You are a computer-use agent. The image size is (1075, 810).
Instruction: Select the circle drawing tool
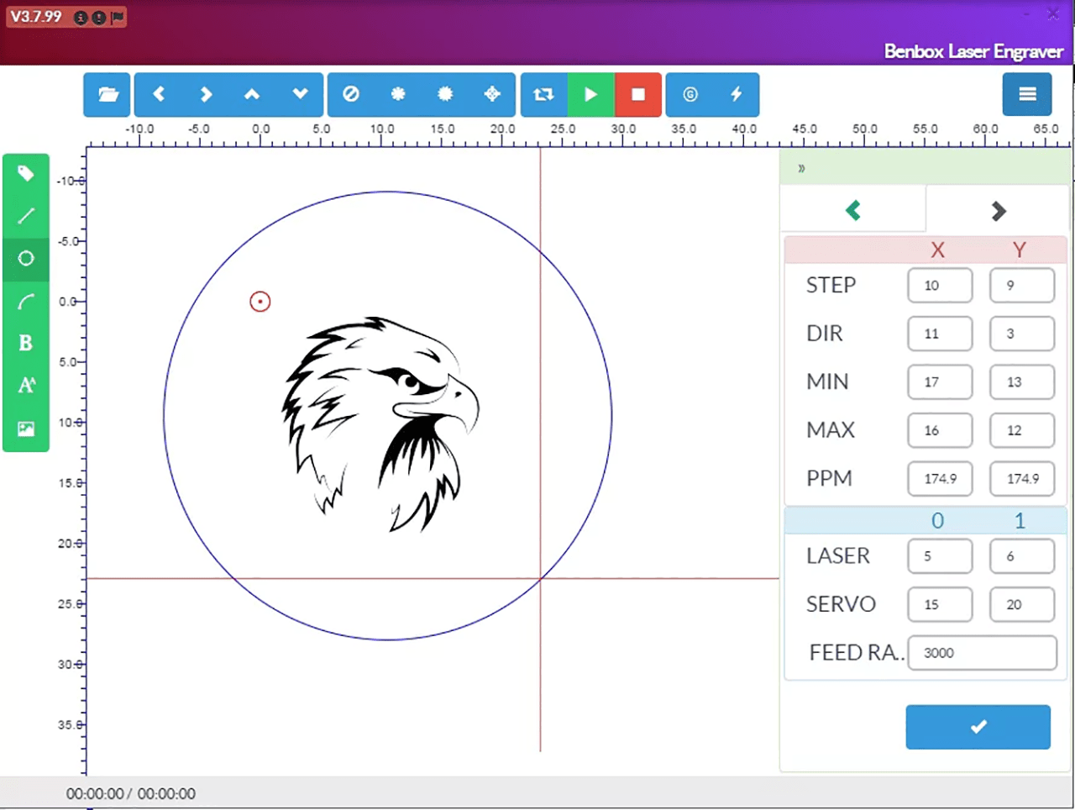(26, 259)
